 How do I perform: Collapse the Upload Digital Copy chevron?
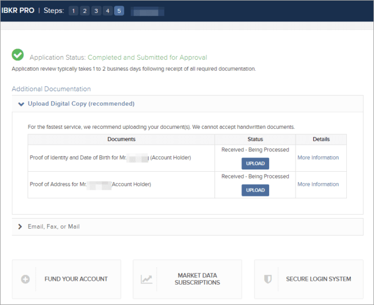pos(21,104)
